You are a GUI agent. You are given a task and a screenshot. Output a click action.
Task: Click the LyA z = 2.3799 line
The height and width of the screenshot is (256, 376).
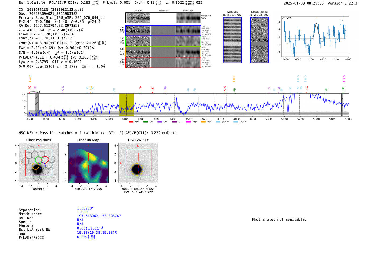coord(50,62)
